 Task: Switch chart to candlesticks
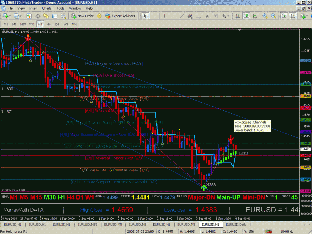246,16
